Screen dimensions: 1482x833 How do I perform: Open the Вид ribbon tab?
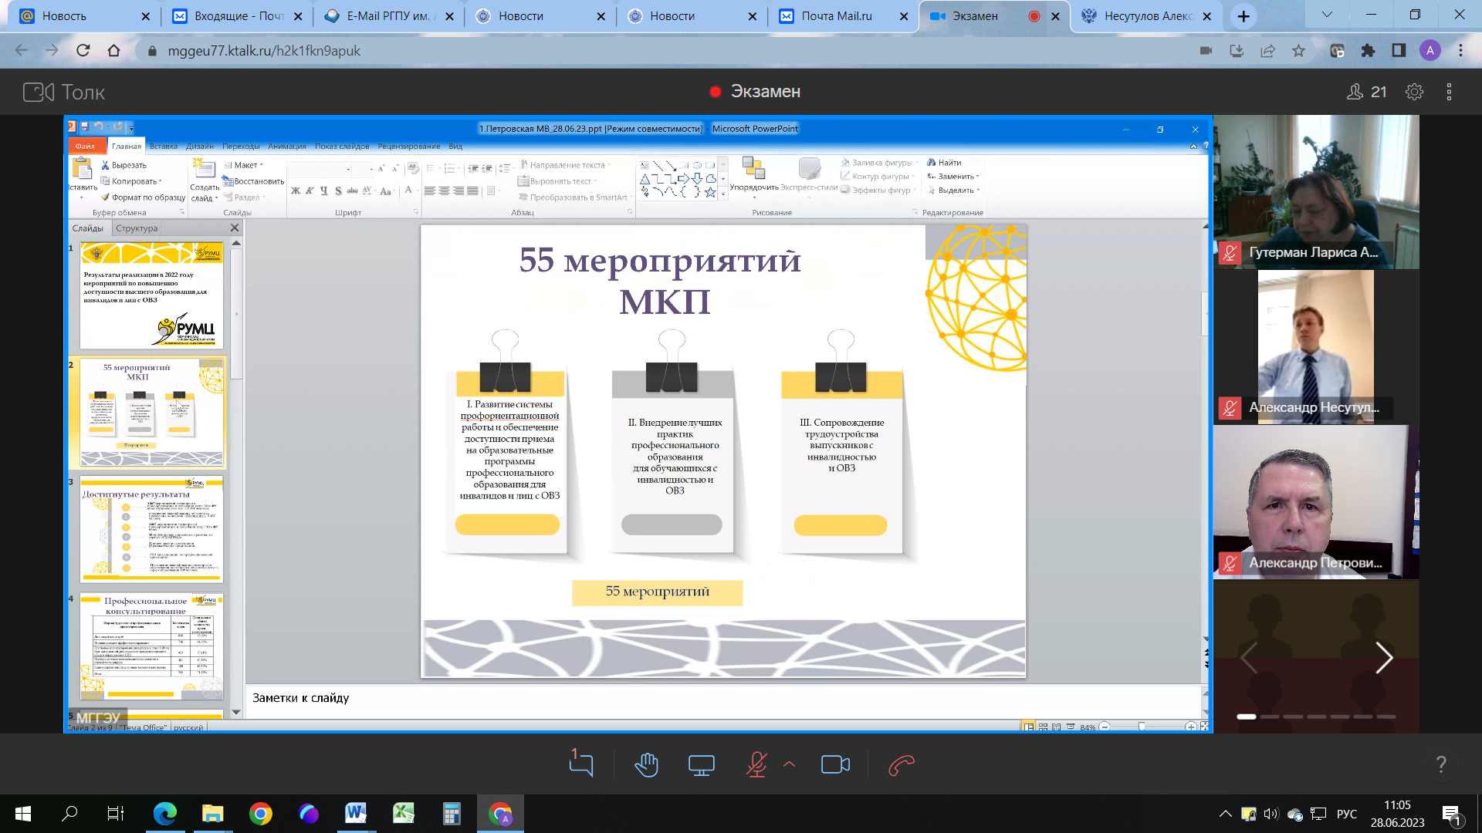coord(455,146)
